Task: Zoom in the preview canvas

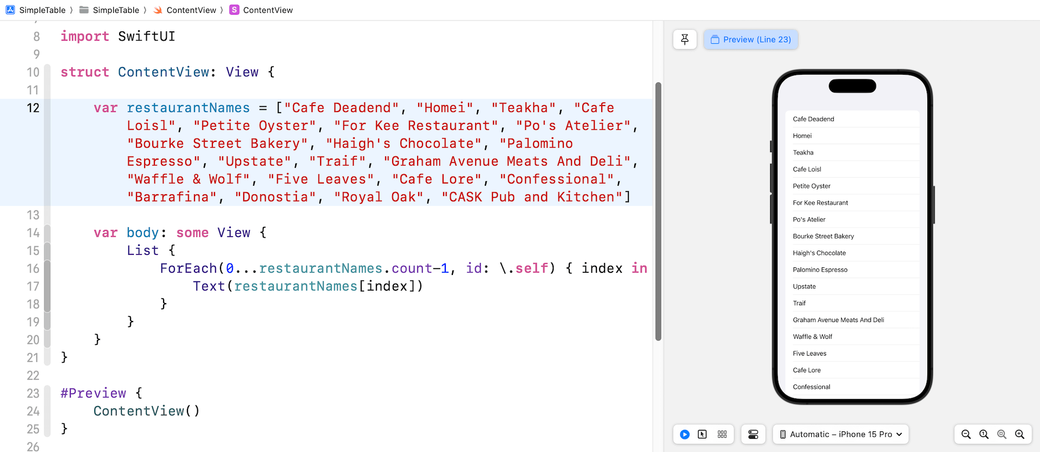Action: click(x=1019, y=434)
